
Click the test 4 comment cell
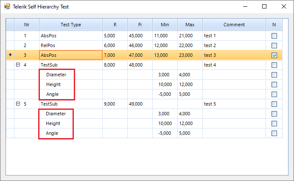coord(234,65)
